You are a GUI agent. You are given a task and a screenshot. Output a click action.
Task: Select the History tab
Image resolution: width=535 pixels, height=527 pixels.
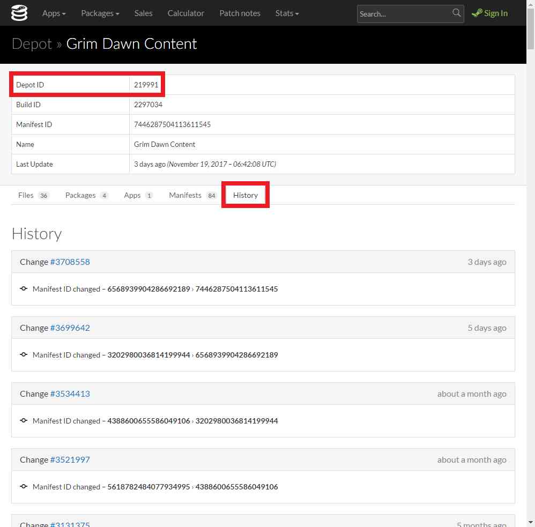246,195
